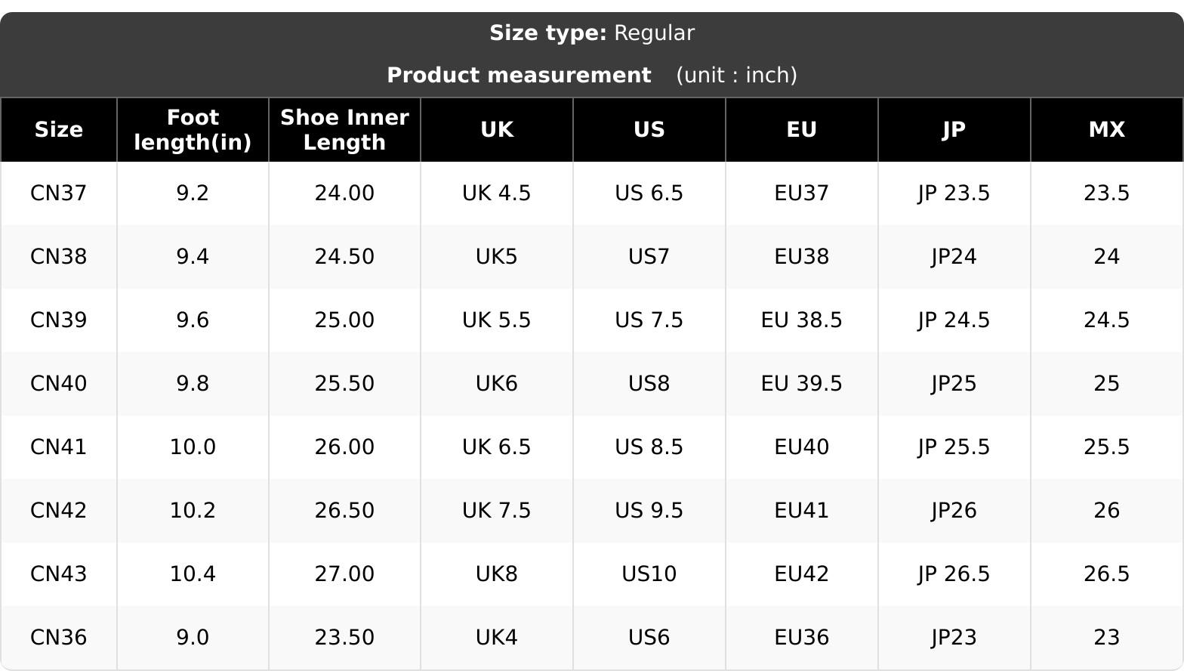Select the UK column header

[x=497, y=130]
